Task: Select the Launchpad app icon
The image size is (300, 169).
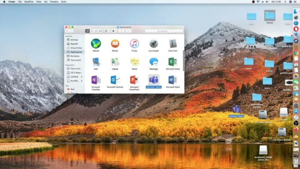Action: (x=154, y=44)
